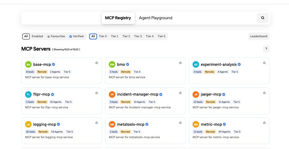Select the All tiers filter
The width and height of the screenshot is (289, 149).
coord(93,36)
